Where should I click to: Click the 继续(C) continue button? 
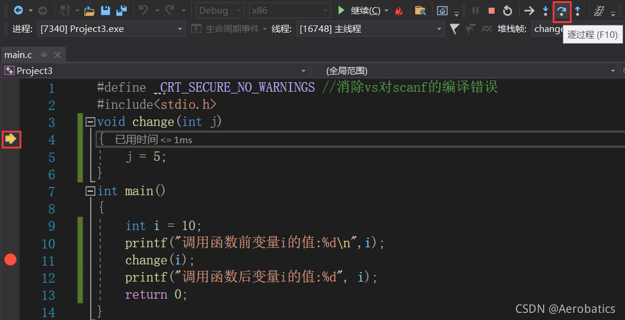pyautogui.click(x=359, y=11)
